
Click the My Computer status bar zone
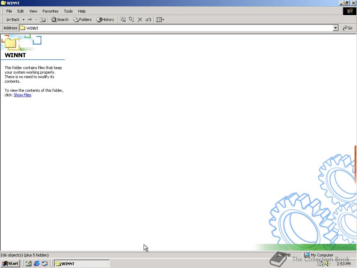[330, 255]
